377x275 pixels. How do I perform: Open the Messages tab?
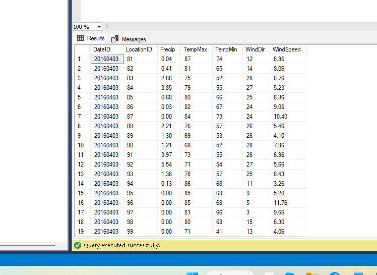(x=133, y=39)
